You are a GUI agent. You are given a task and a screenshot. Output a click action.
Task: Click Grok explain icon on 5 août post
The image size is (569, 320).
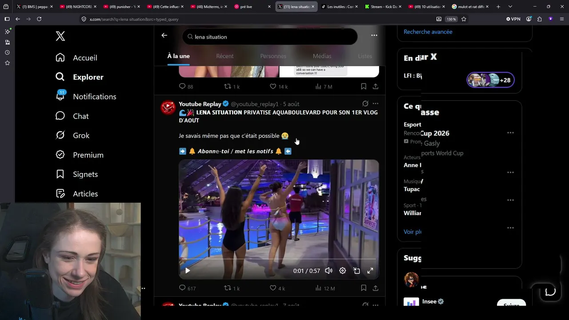[365, 104]
